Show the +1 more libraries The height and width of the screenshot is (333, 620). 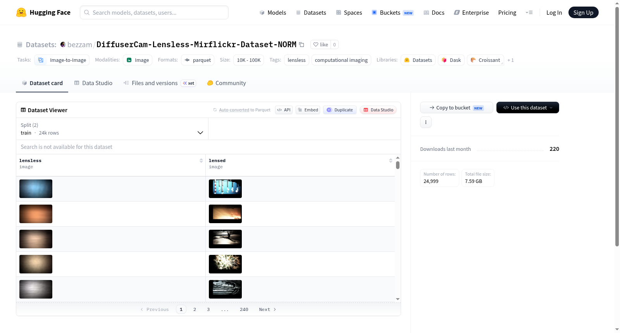510,60
